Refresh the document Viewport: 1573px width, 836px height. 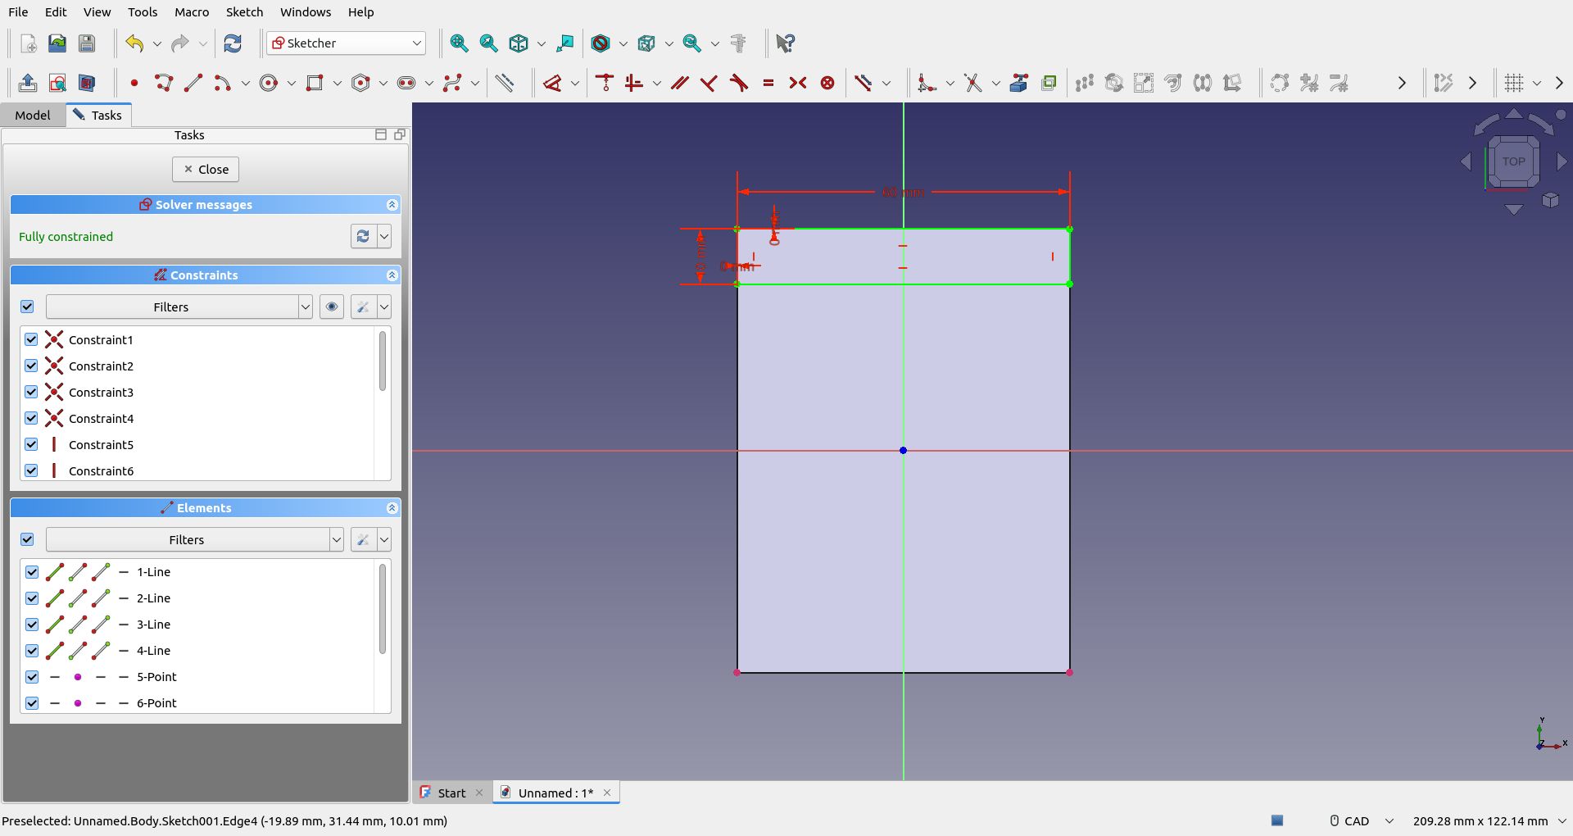(x=233, y=43)
